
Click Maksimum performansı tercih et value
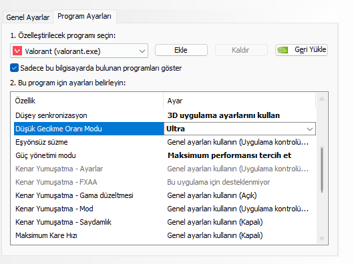(229, 155)
